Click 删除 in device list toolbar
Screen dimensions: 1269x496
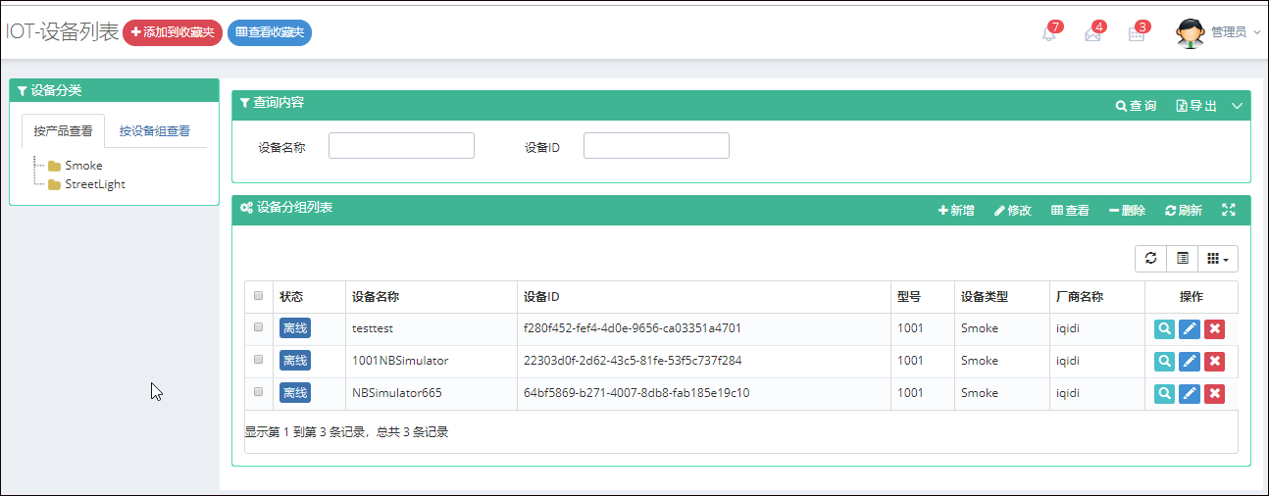(1127, 211)
